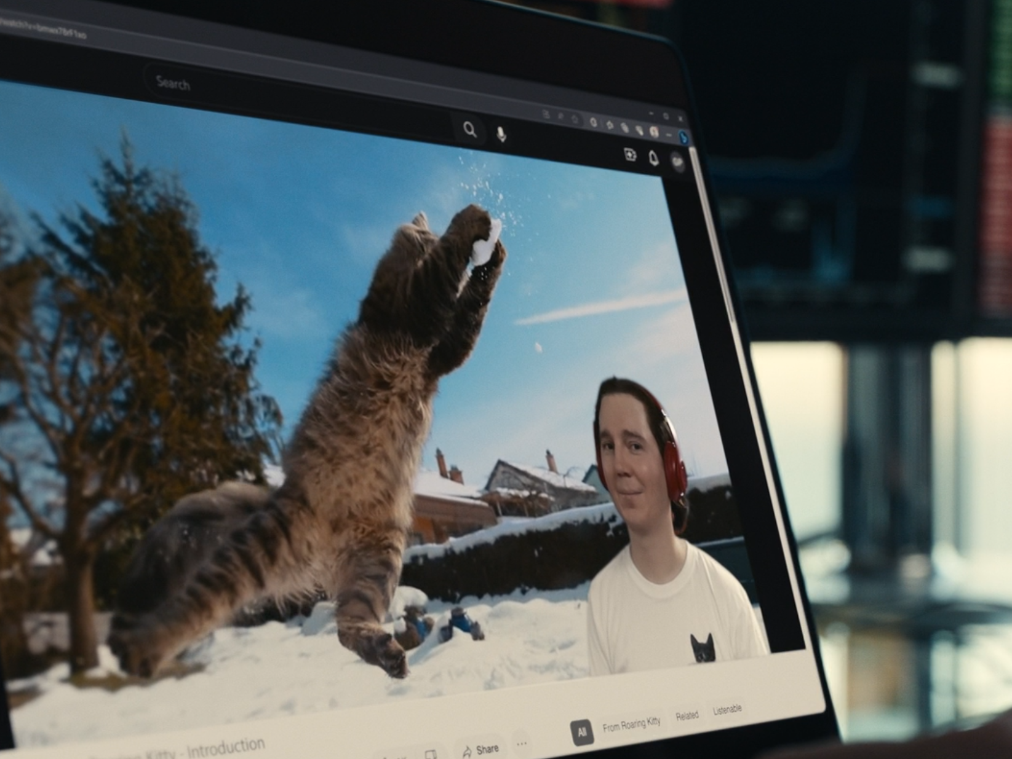Image resolution: width=1012 pixels, height=759 pixels.
Task: Click the browser extensions icon in toolbar
Action: 610,125
